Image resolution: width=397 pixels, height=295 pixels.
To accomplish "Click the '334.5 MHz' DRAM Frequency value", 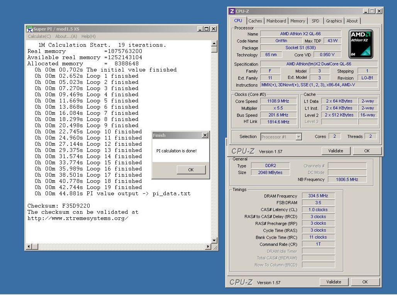I will (x=318, y=196).
